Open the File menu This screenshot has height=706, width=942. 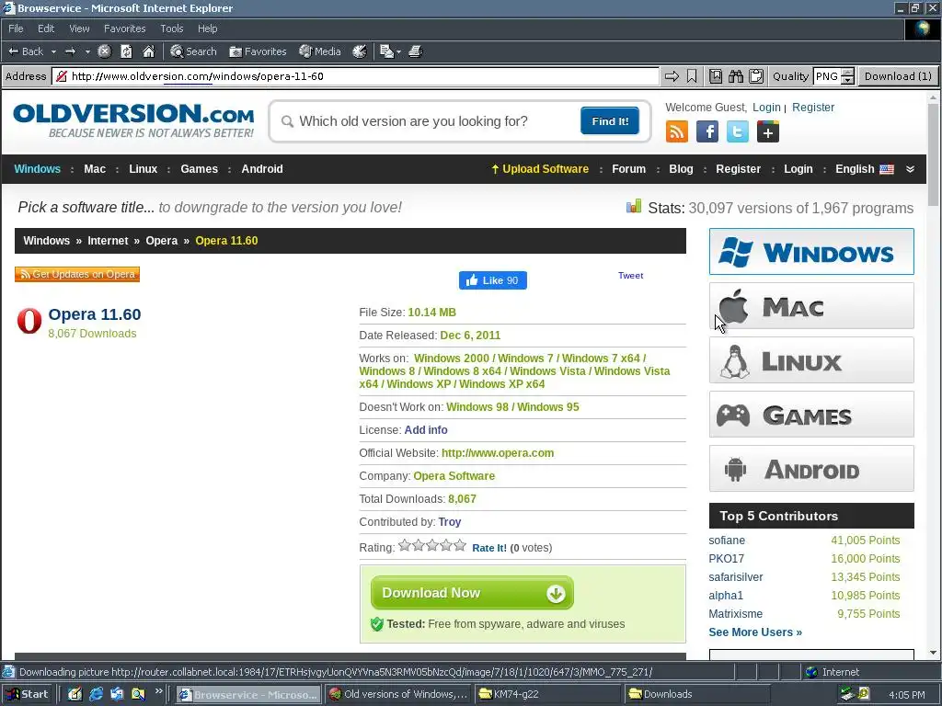click(x=16, y=28)
